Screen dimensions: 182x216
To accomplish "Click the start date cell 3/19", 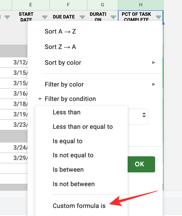I will point(20,114).
